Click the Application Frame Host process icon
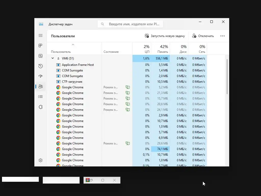 click(x=58, y=65)
